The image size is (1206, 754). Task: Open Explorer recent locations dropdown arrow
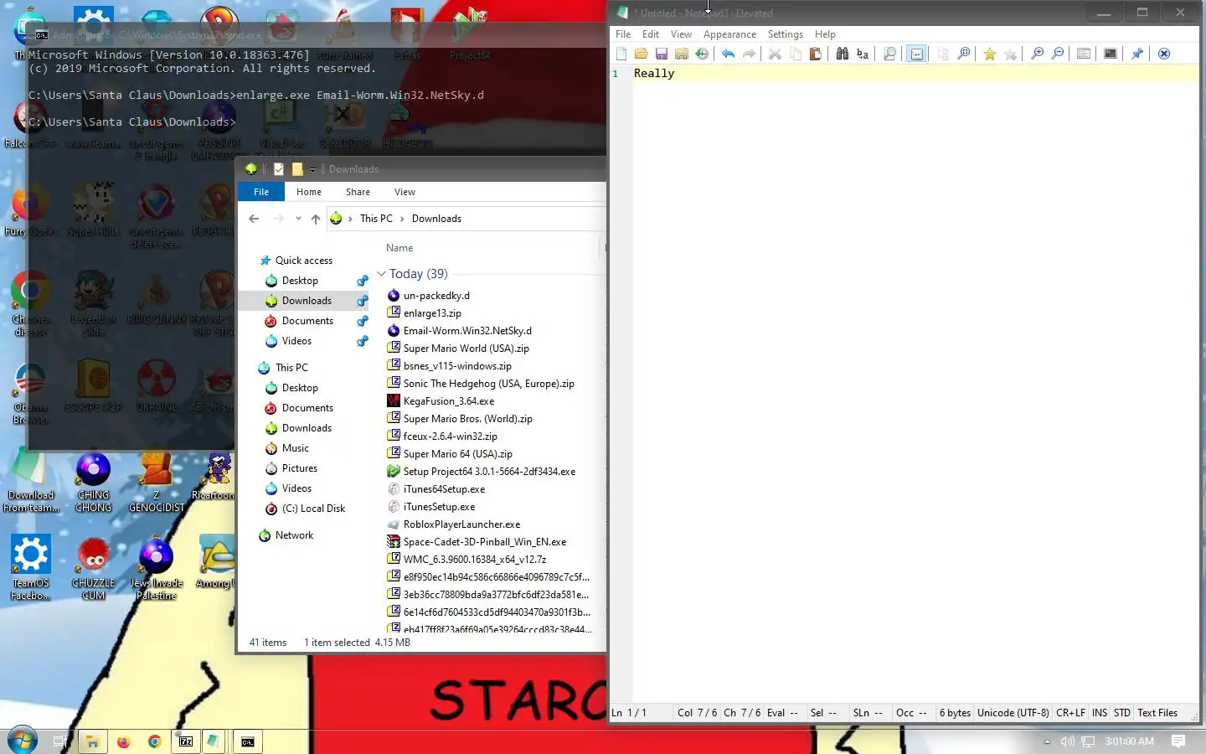click(x=298, y=219)
